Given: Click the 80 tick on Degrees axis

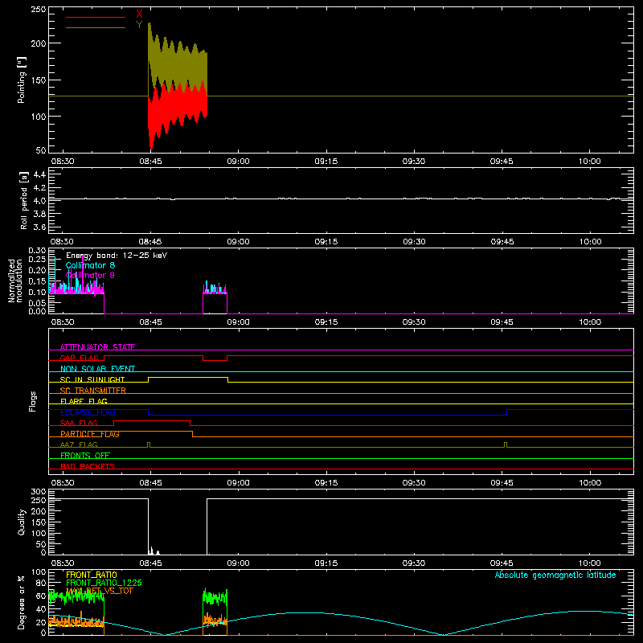Looking at the screenshot, I should 41,583.
